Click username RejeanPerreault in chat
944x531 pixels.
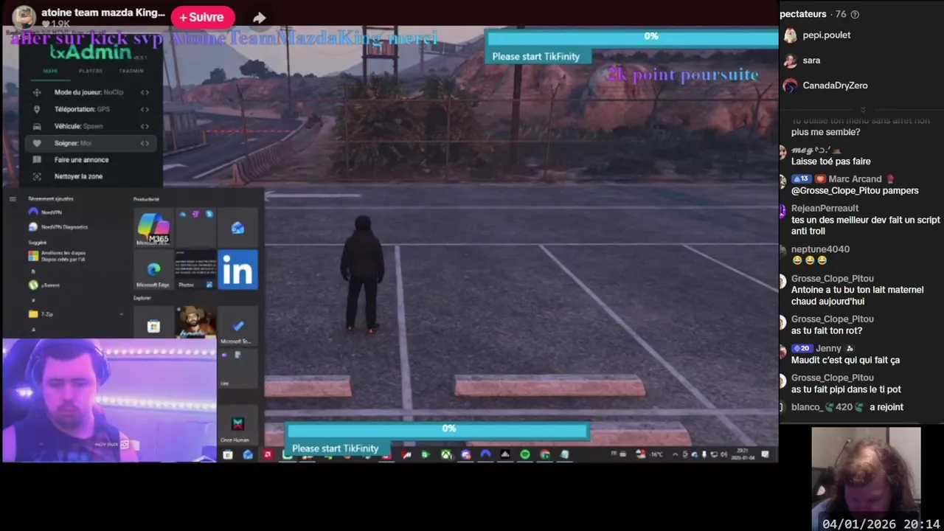[x=825, y=209]
